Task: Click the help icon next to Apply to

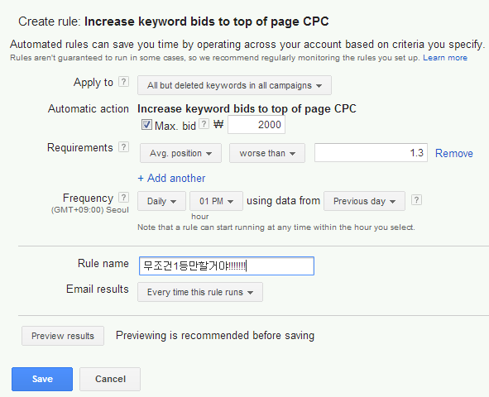Action: [123, 82]
